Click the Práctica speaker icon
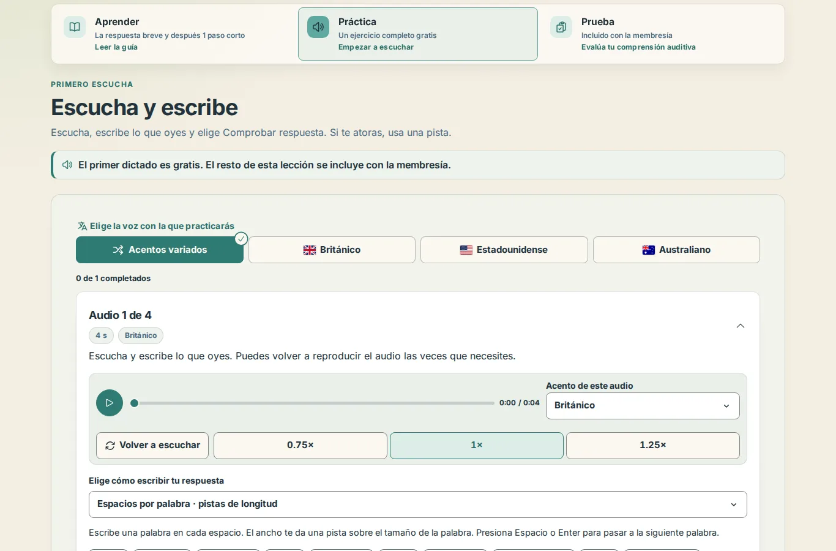836x551 pixels. pyautogui.click(x=318, y=27)
